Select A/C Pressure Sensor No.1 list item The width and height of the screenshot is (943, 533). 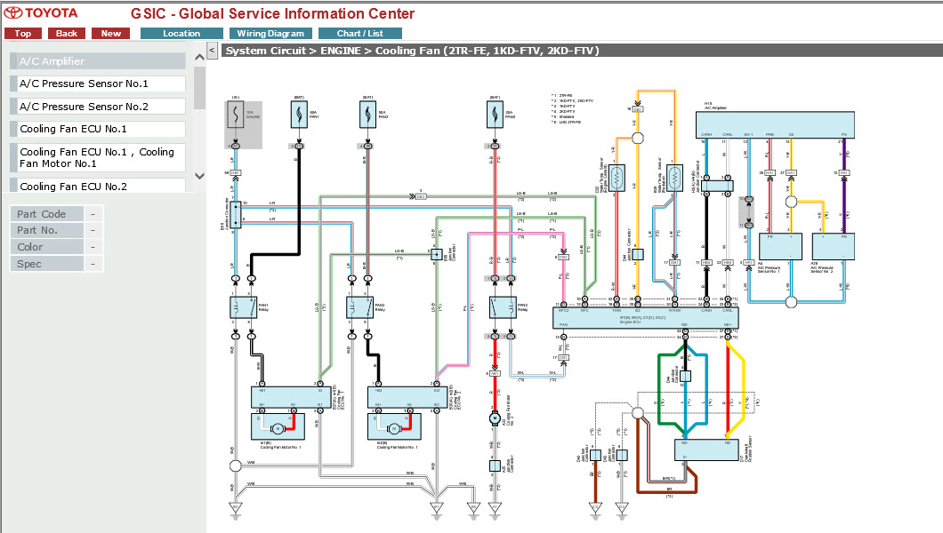(98, 84)
